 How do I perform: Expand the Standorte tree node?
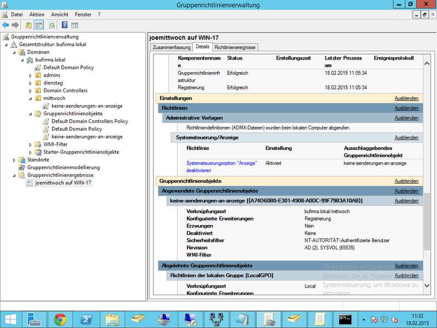coord(15,160)
